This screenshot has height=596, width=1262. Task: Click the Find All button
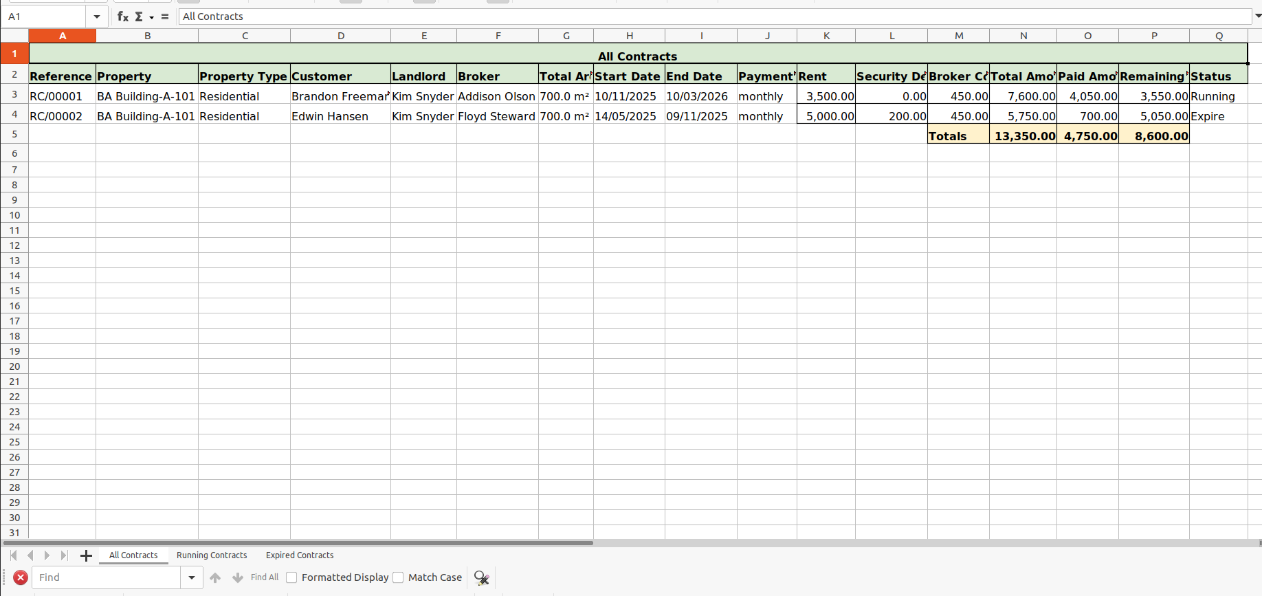pos(265,577)
